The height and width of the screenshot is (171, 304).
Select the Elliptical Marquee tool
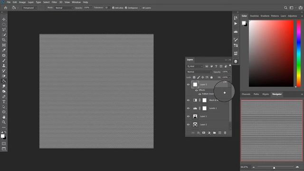pos(4,25)
